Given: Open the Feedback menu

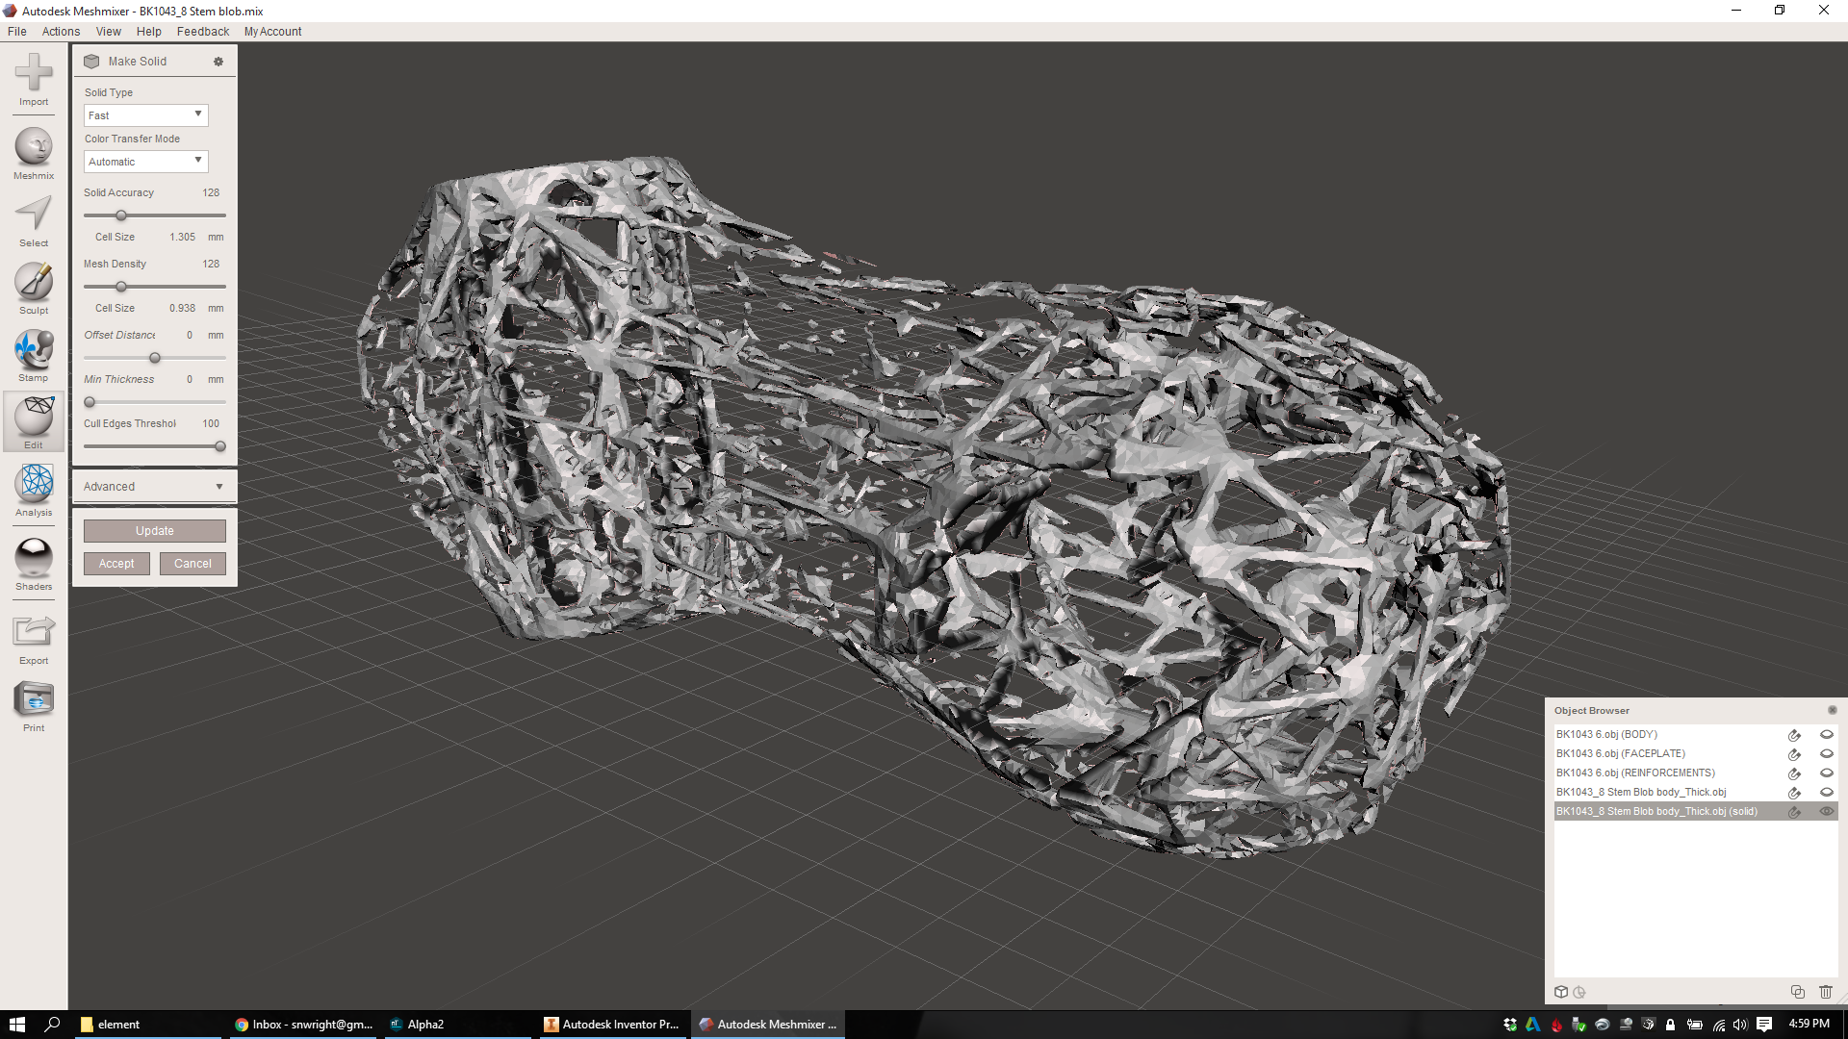Looking at the screenshot, I should click(203, 32).
